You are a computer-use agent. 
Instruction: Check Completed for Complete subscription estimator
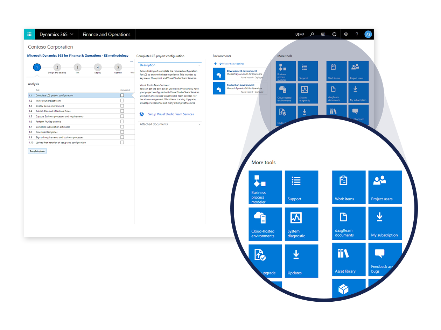tap(122, 127)
